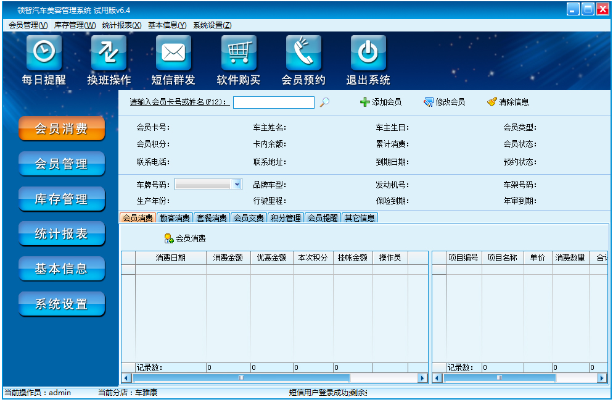Viewport: 613px width, 402px height.
Task: Click the 请输入会员卡号或姓名(F12) label
Action: (179, 102)
